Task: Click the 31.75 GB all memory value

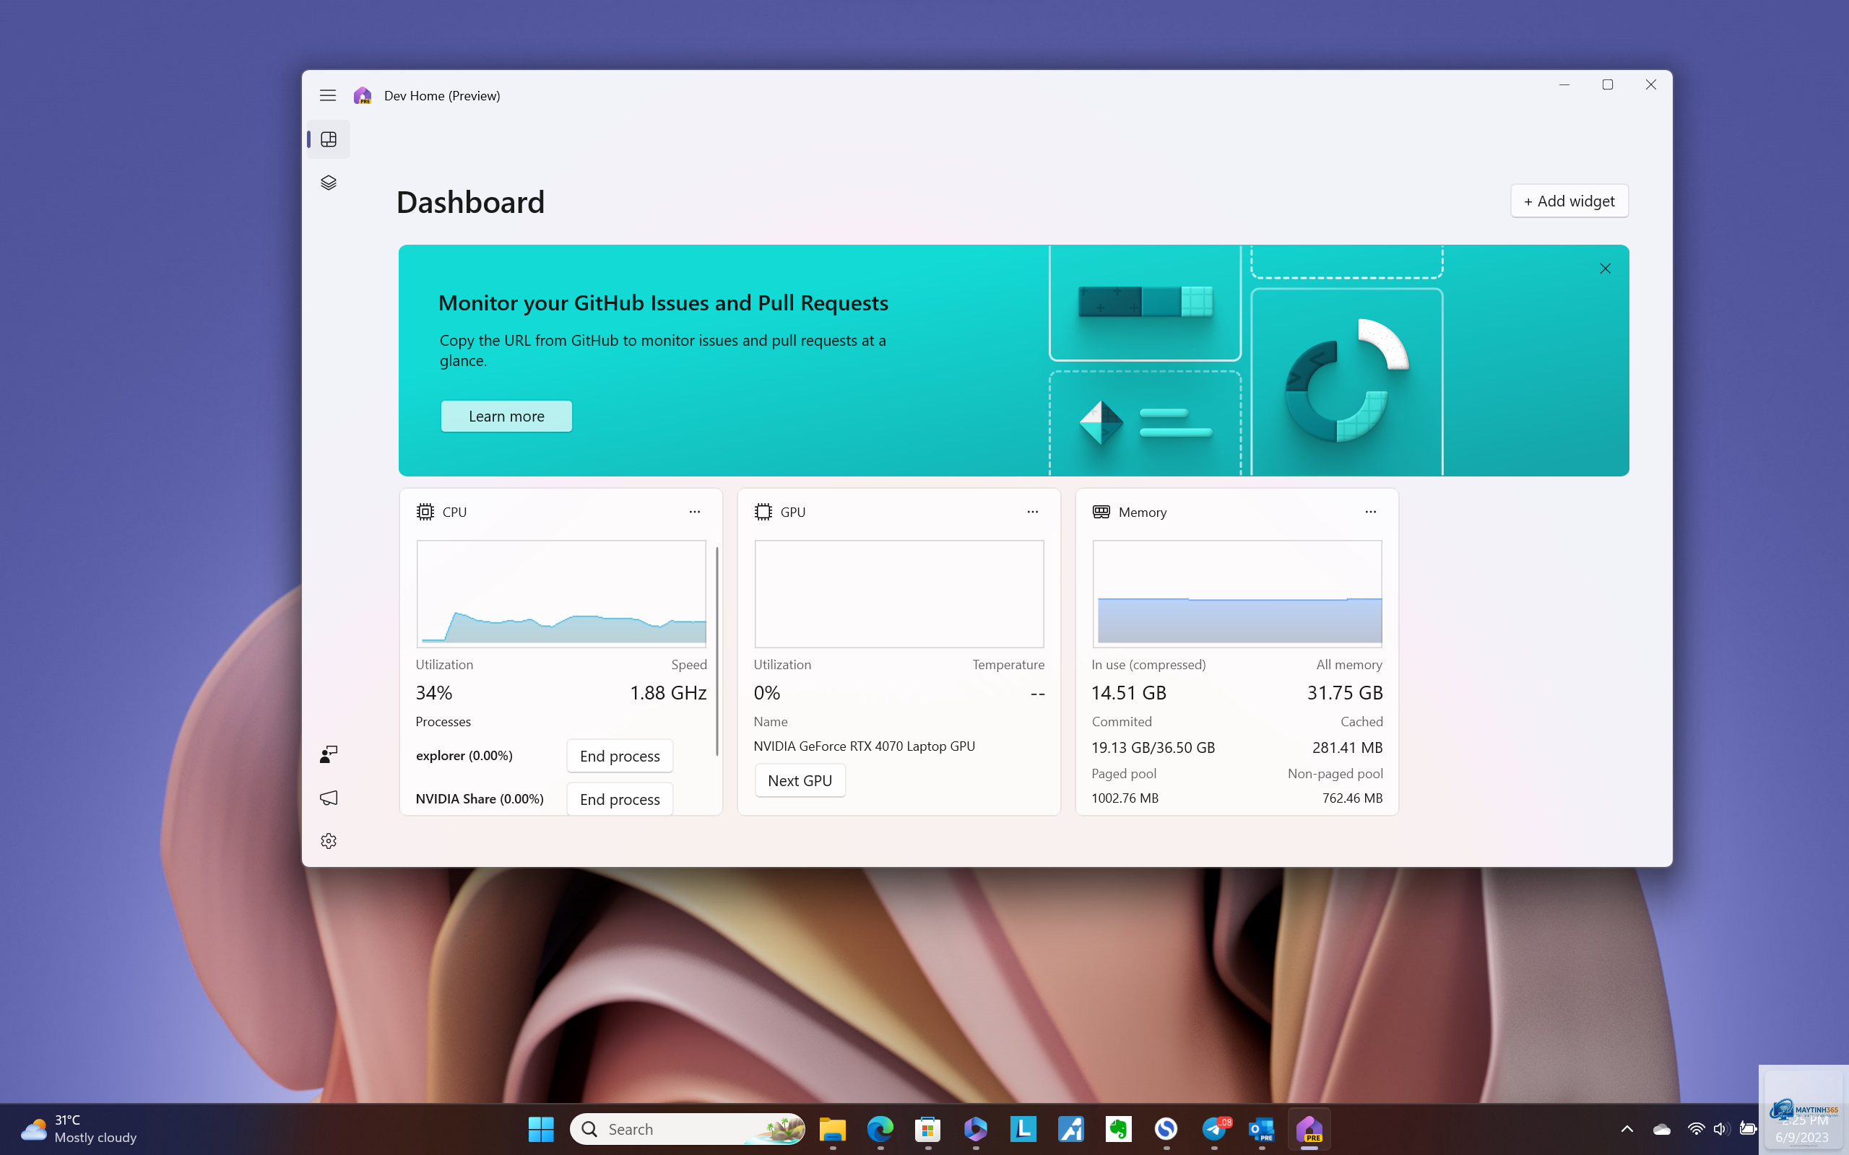Action: pos(1345,693)
